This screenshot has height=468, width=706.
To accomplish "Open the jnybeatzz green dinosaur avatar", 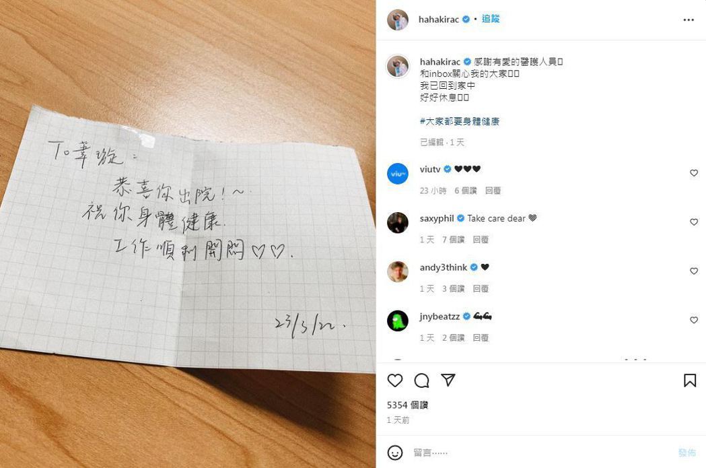I will [398, 321].
